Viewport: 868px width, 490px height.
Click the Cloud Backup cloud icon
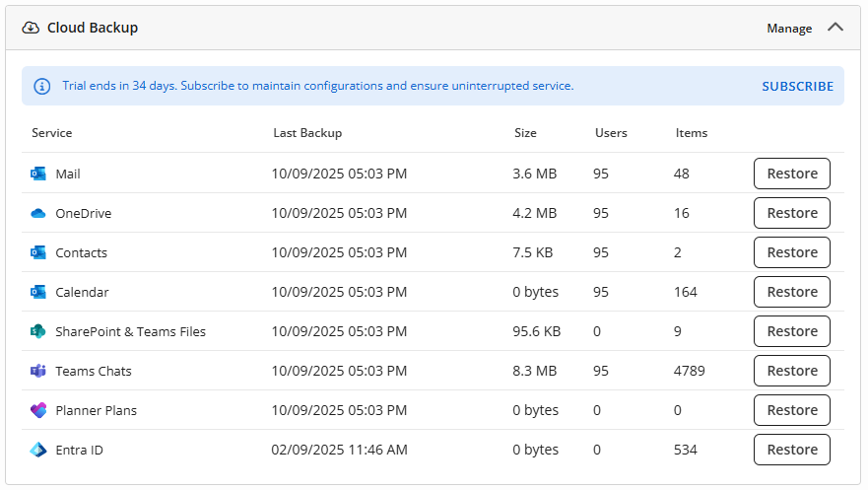[31, 28]
